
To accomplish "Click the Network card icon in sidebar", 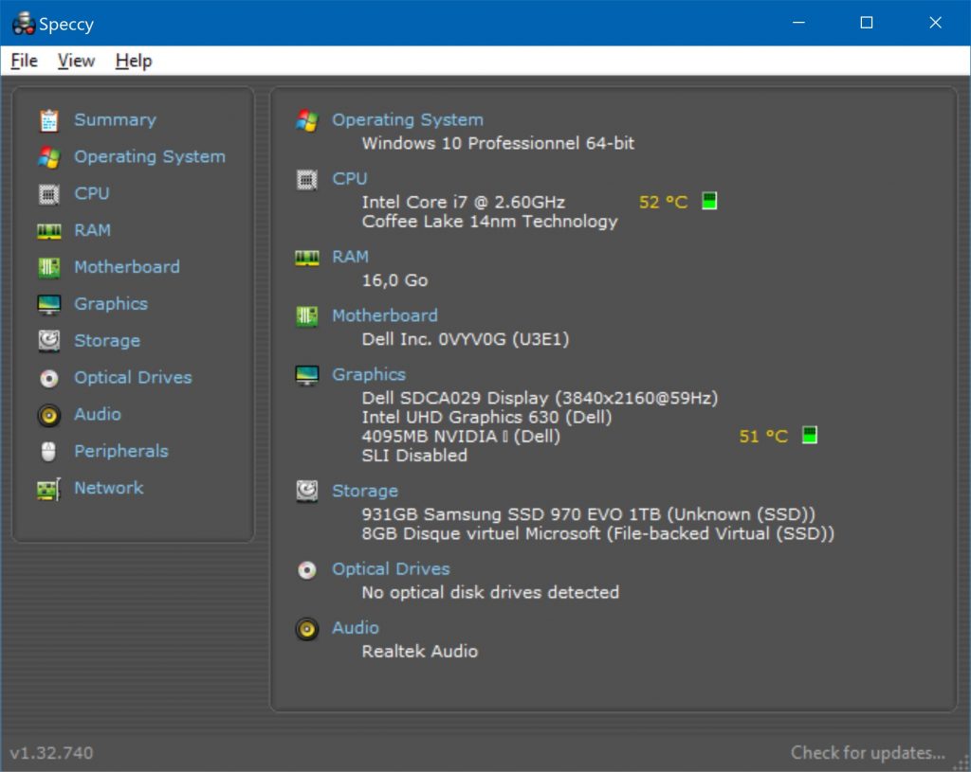I will tap(49, 489).
